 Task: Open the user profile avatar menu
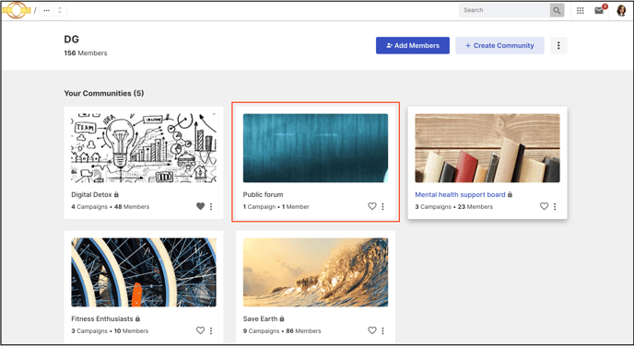tap(621, 10)
